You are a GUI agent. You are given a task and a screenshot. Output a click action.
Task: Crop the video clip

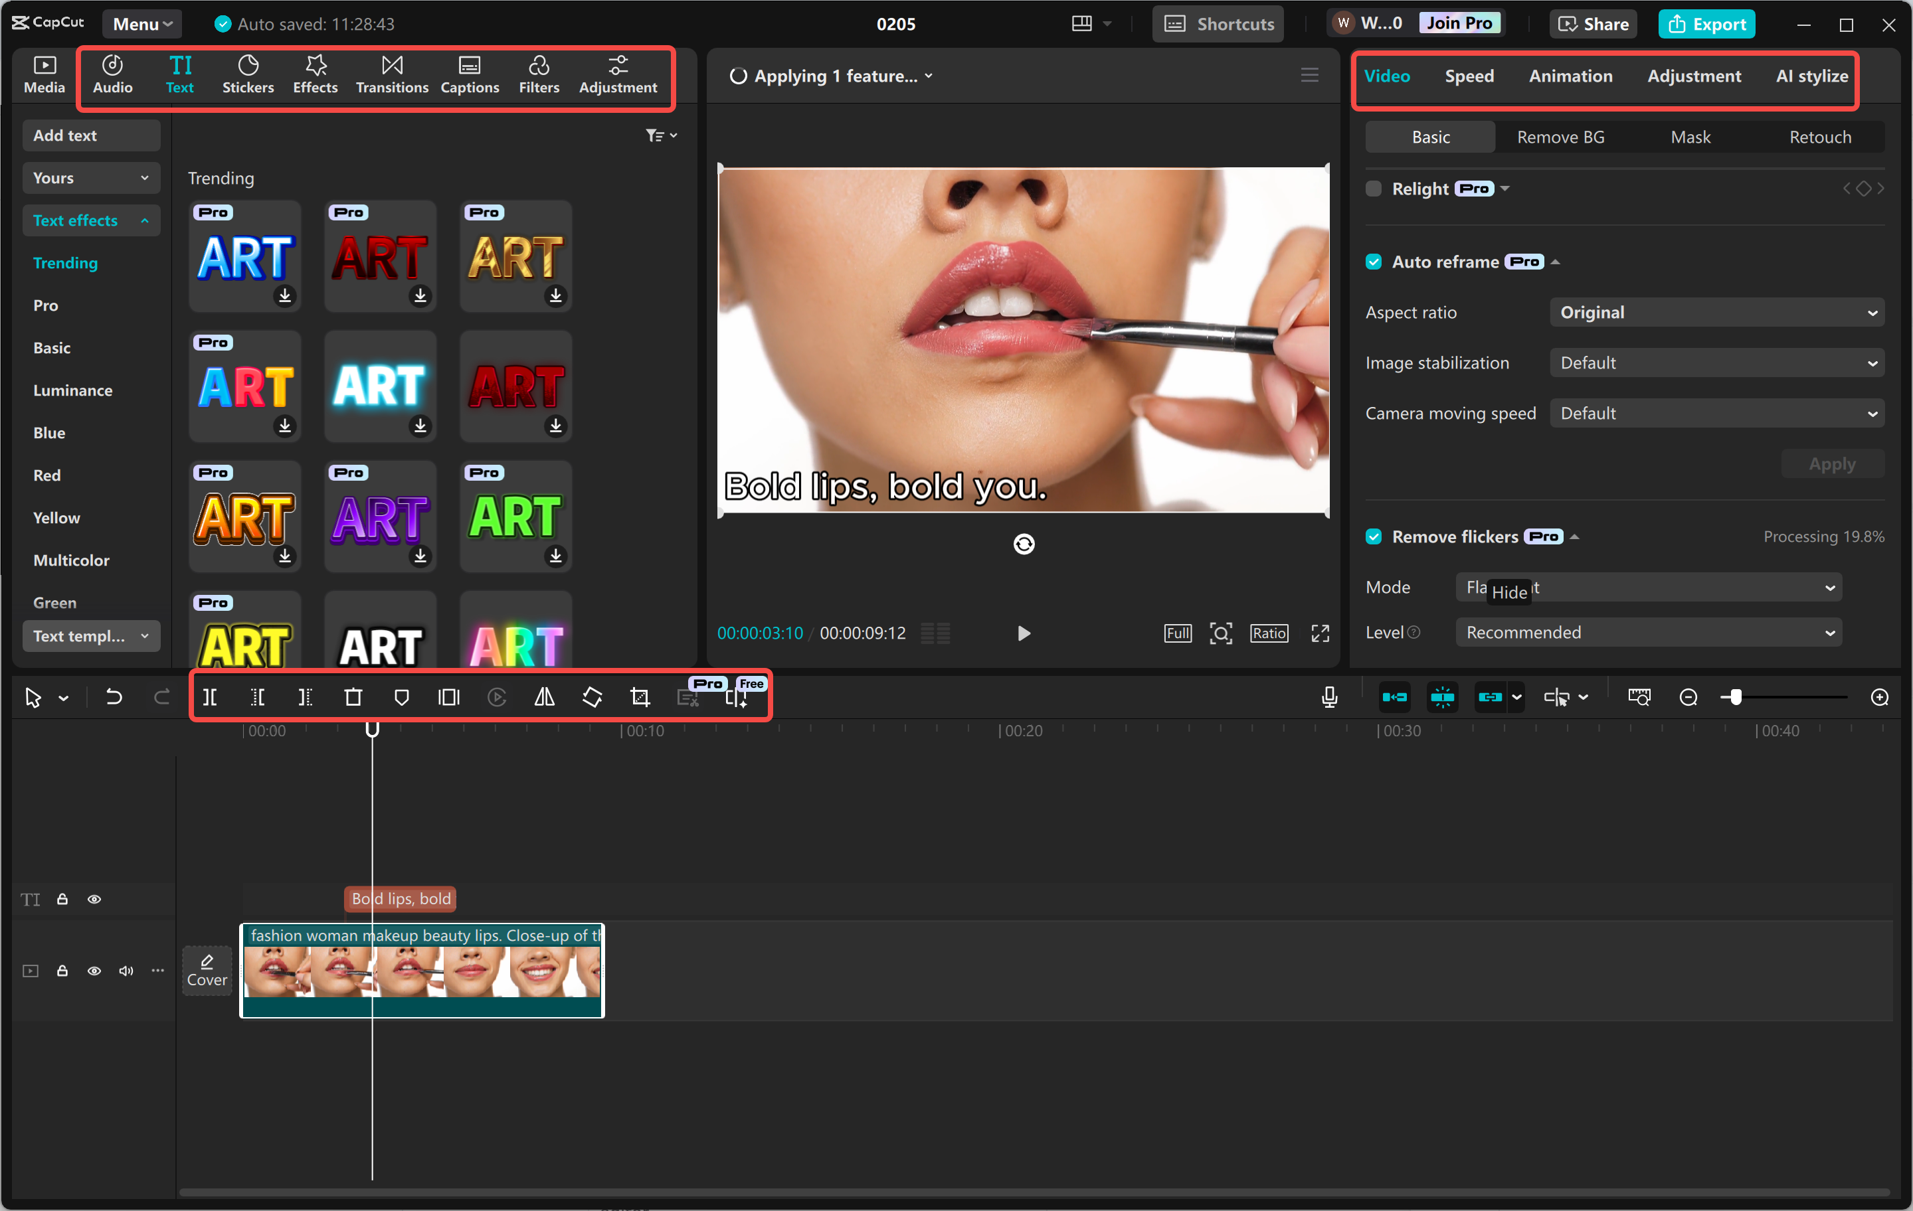click(x=640, y=696)
